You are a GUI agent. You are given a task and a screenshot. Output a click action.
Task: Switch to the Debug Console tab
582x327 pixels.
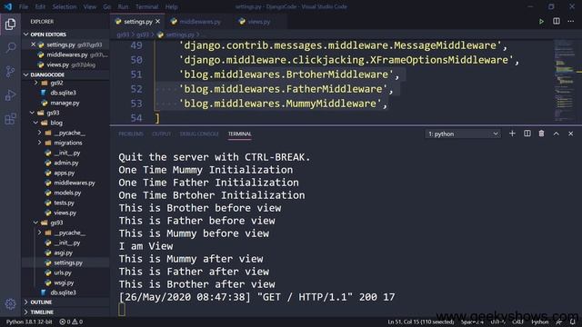coord(199,134)
